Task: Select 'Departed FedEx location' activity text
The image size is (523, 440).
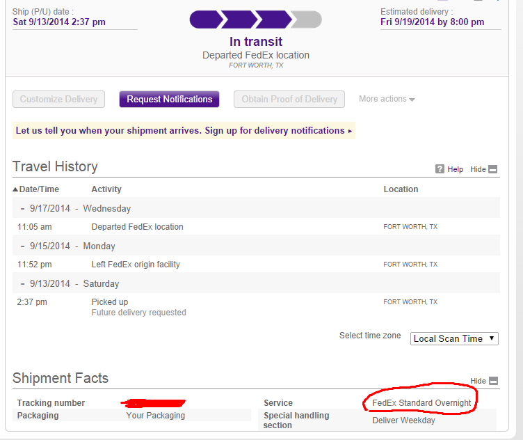Action: 138,227
